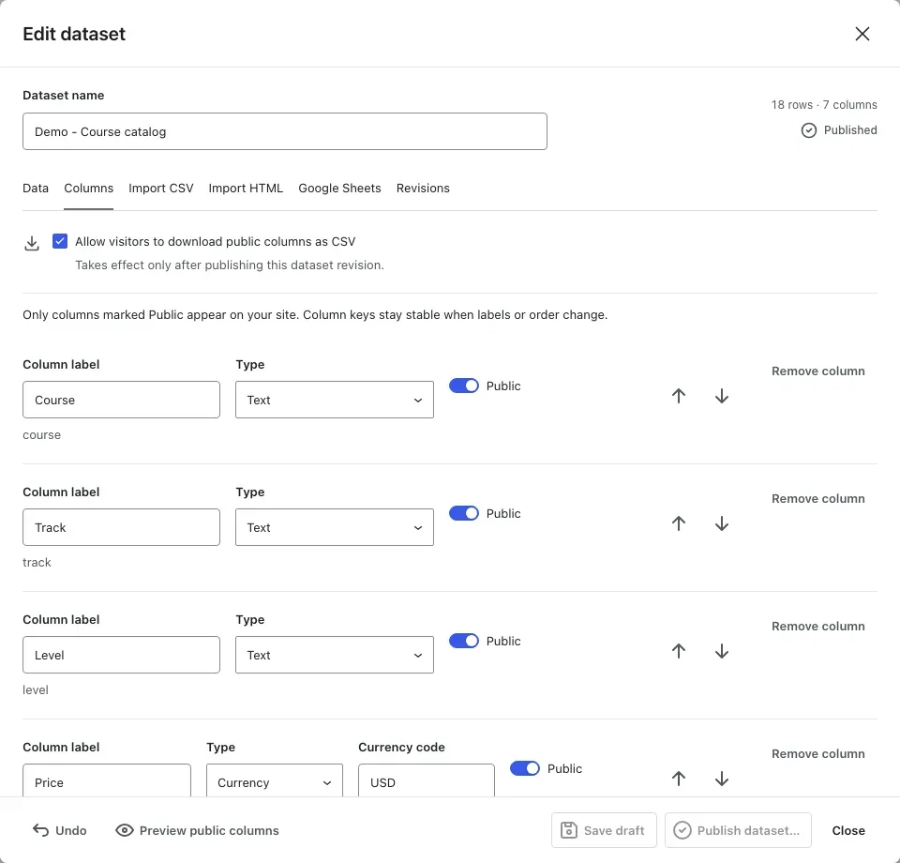Open Type dropdown for Level column

coord(334,655)
